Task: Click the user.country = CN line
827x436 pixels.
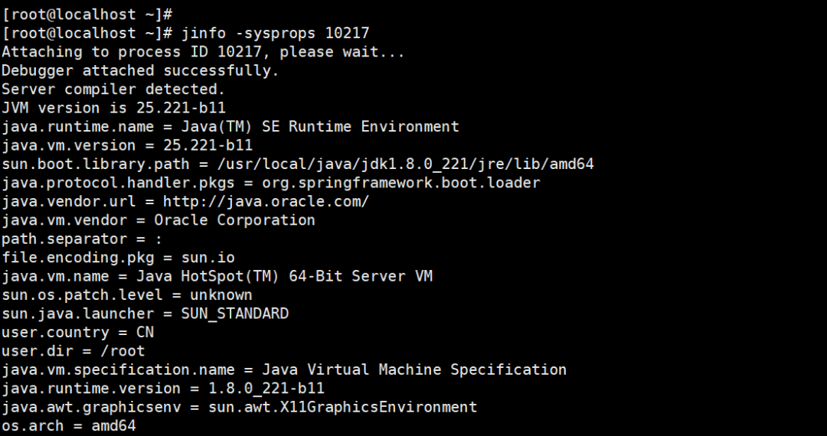Action: 77,333
